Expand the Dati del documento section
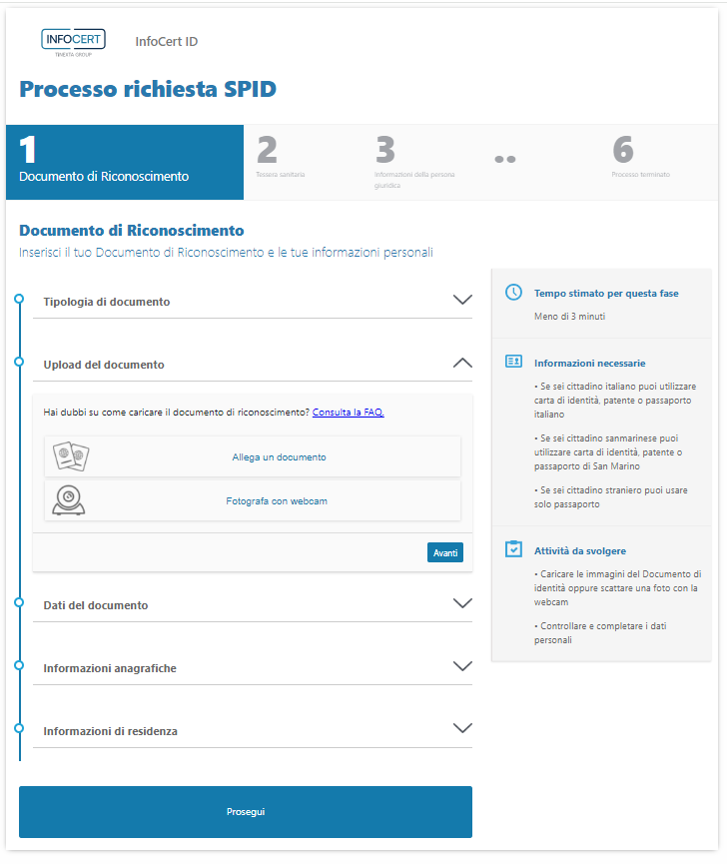Screen dimensions: 727x864 click(461, 603)
